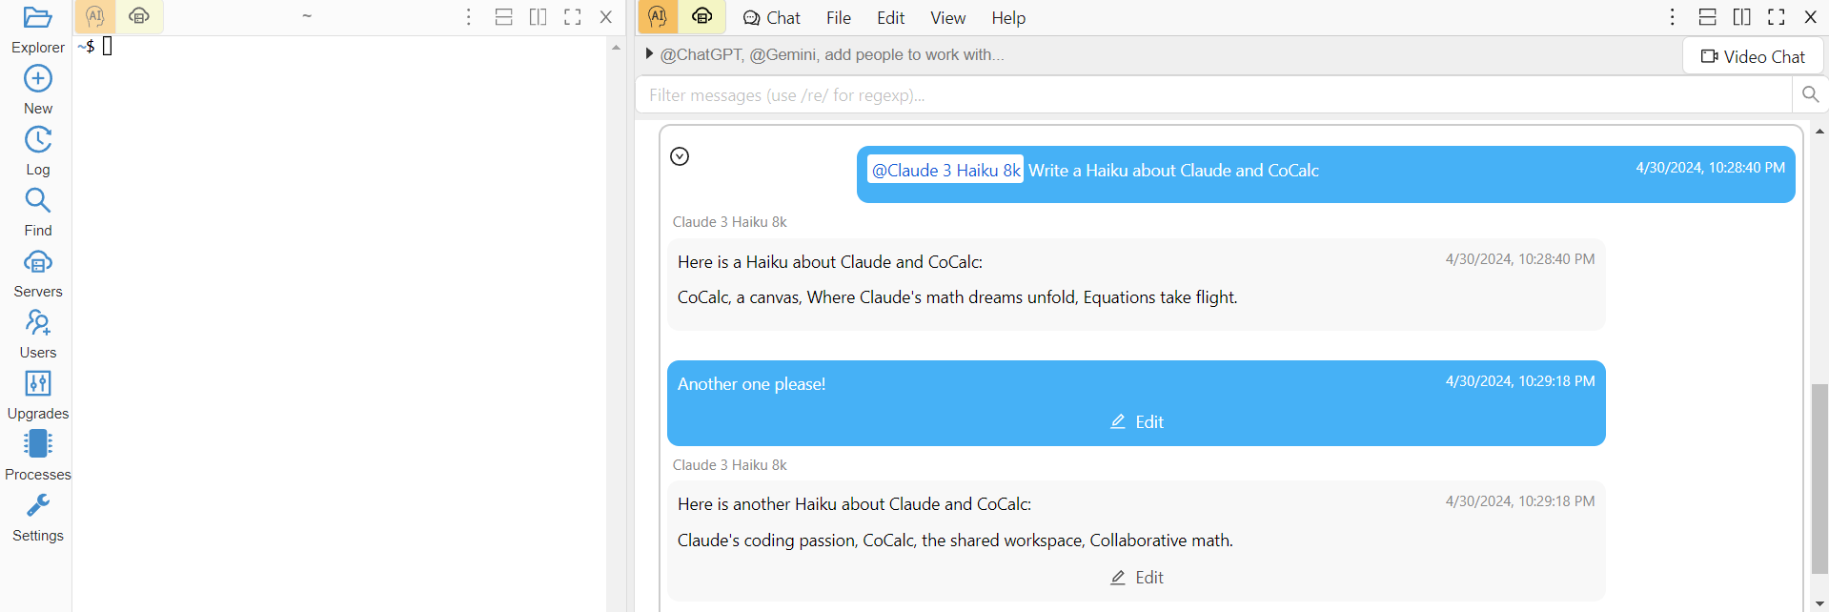Expand the add people disclosure triangle
Viewport: 1829px width, 612px height.
click(x=649, y=54)
